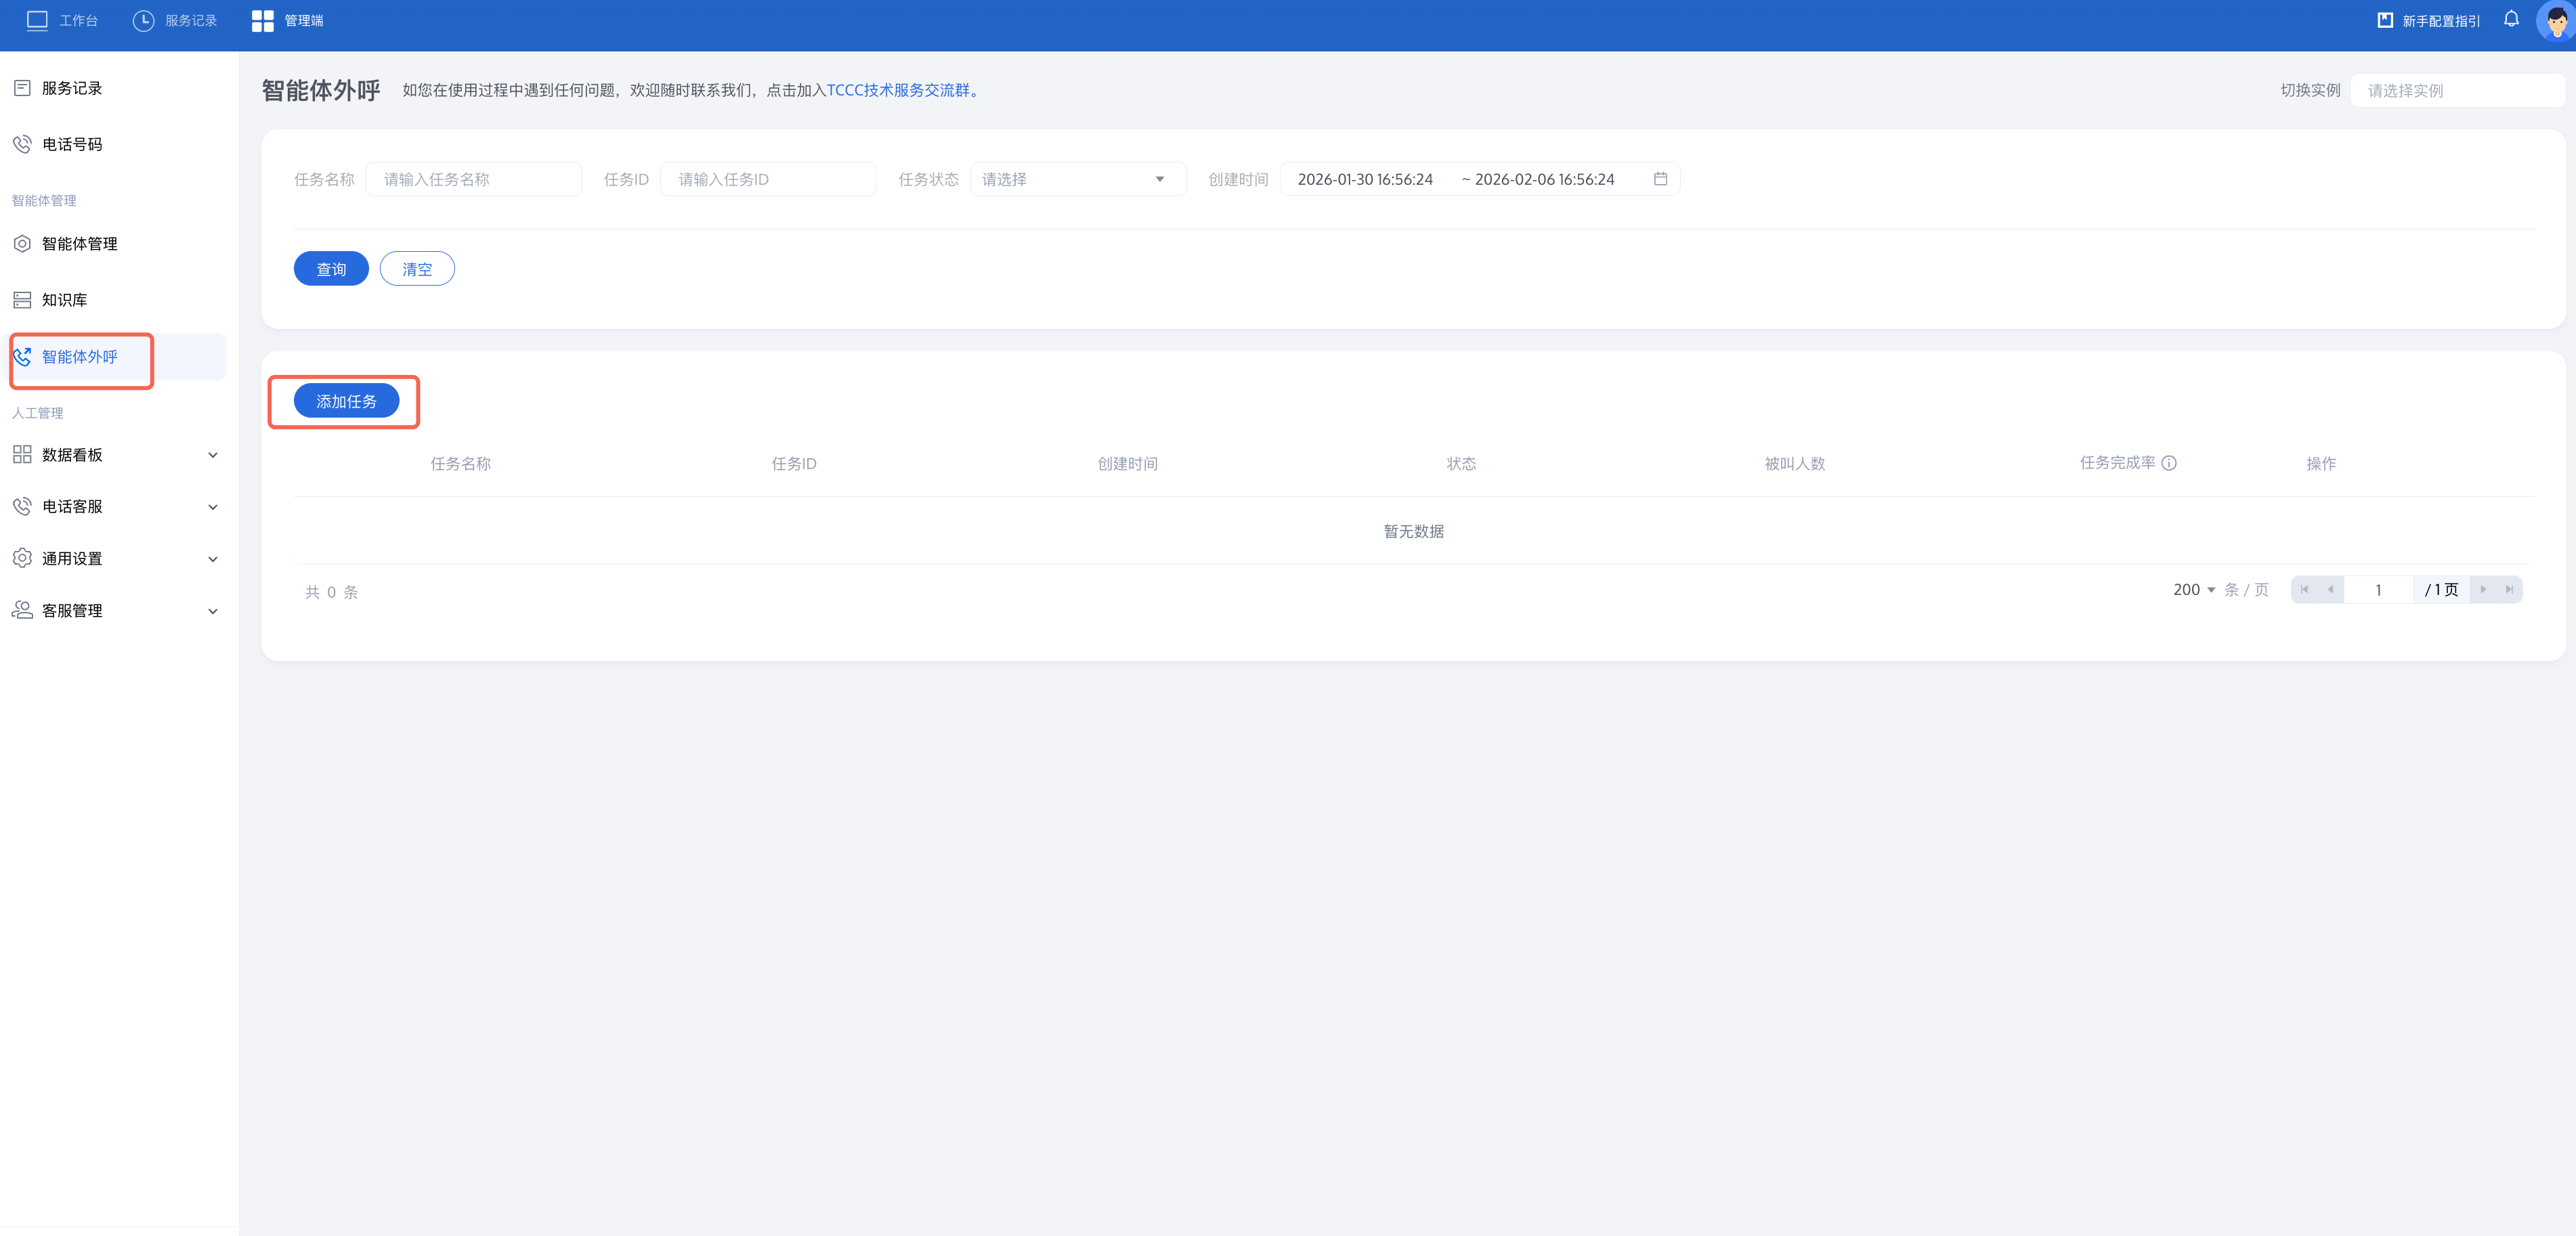
Task: Go to first page arrow in pagination
Action: (2304, 590)
